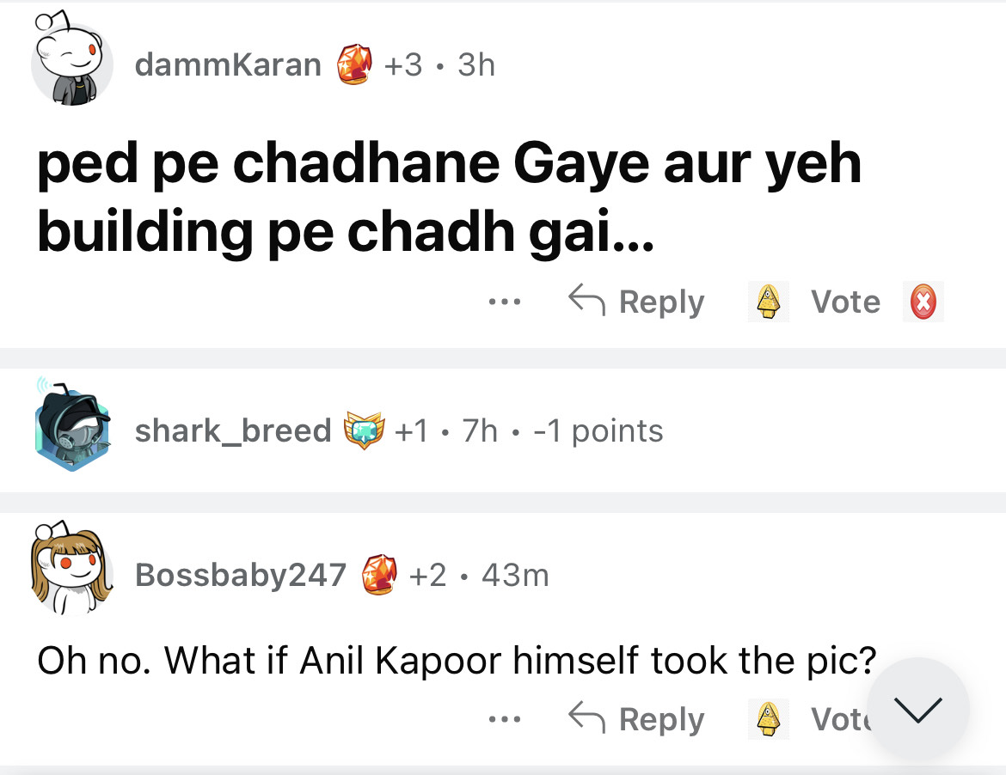Tap the trophy flair next to shark_breed
Image resolution: width=1006 pixels, height=775 pixels.
[364, 430]
